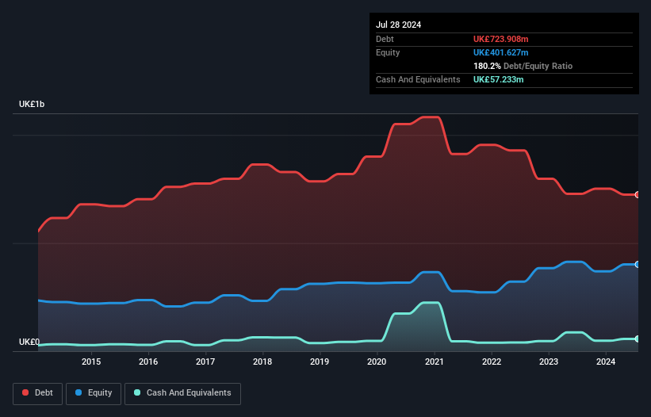Select the teal Cash endpoint marker
The width and height of the screenshot is (651, 417).
click(637, 339)
